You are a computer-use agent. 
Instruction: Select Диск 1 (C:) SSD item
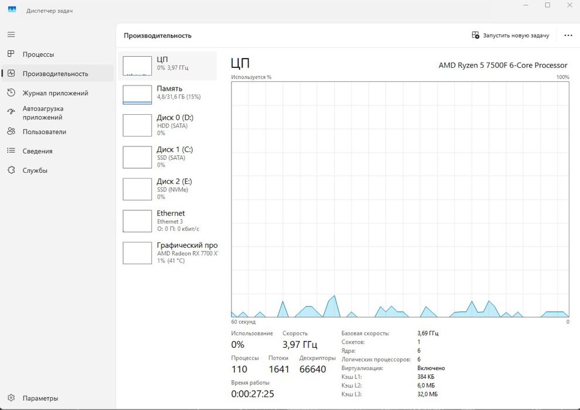point(167,157)
